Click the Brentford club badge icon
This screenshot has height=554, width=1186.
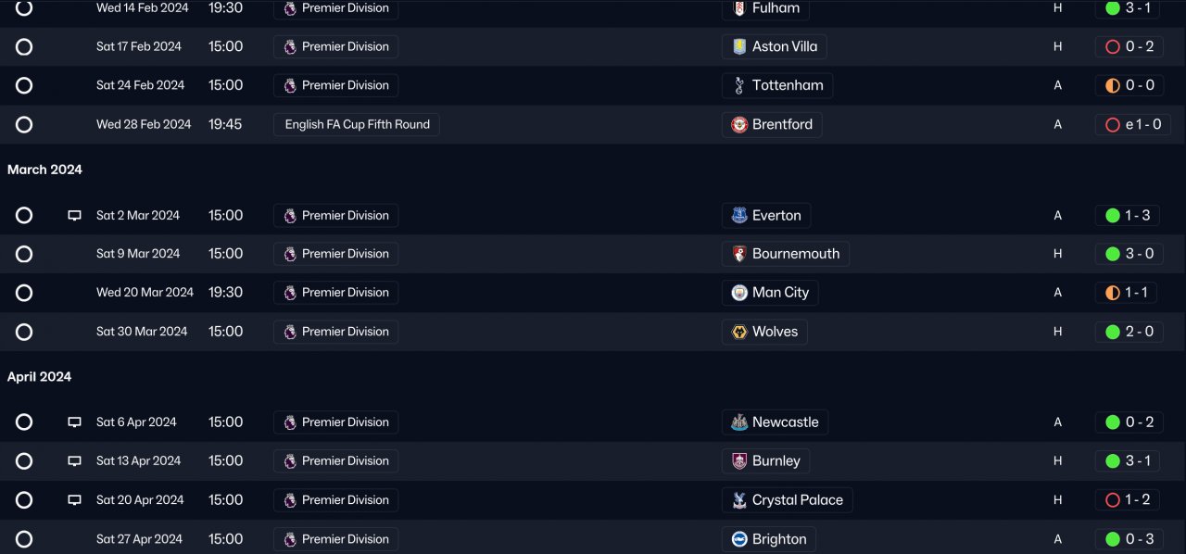(x=739, y=124)
